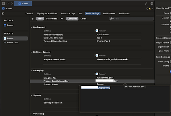Image resolution: width=171 pixels, height=116 pixels.
Task: Select the All filter scope
Action: (x=62, y=19)
